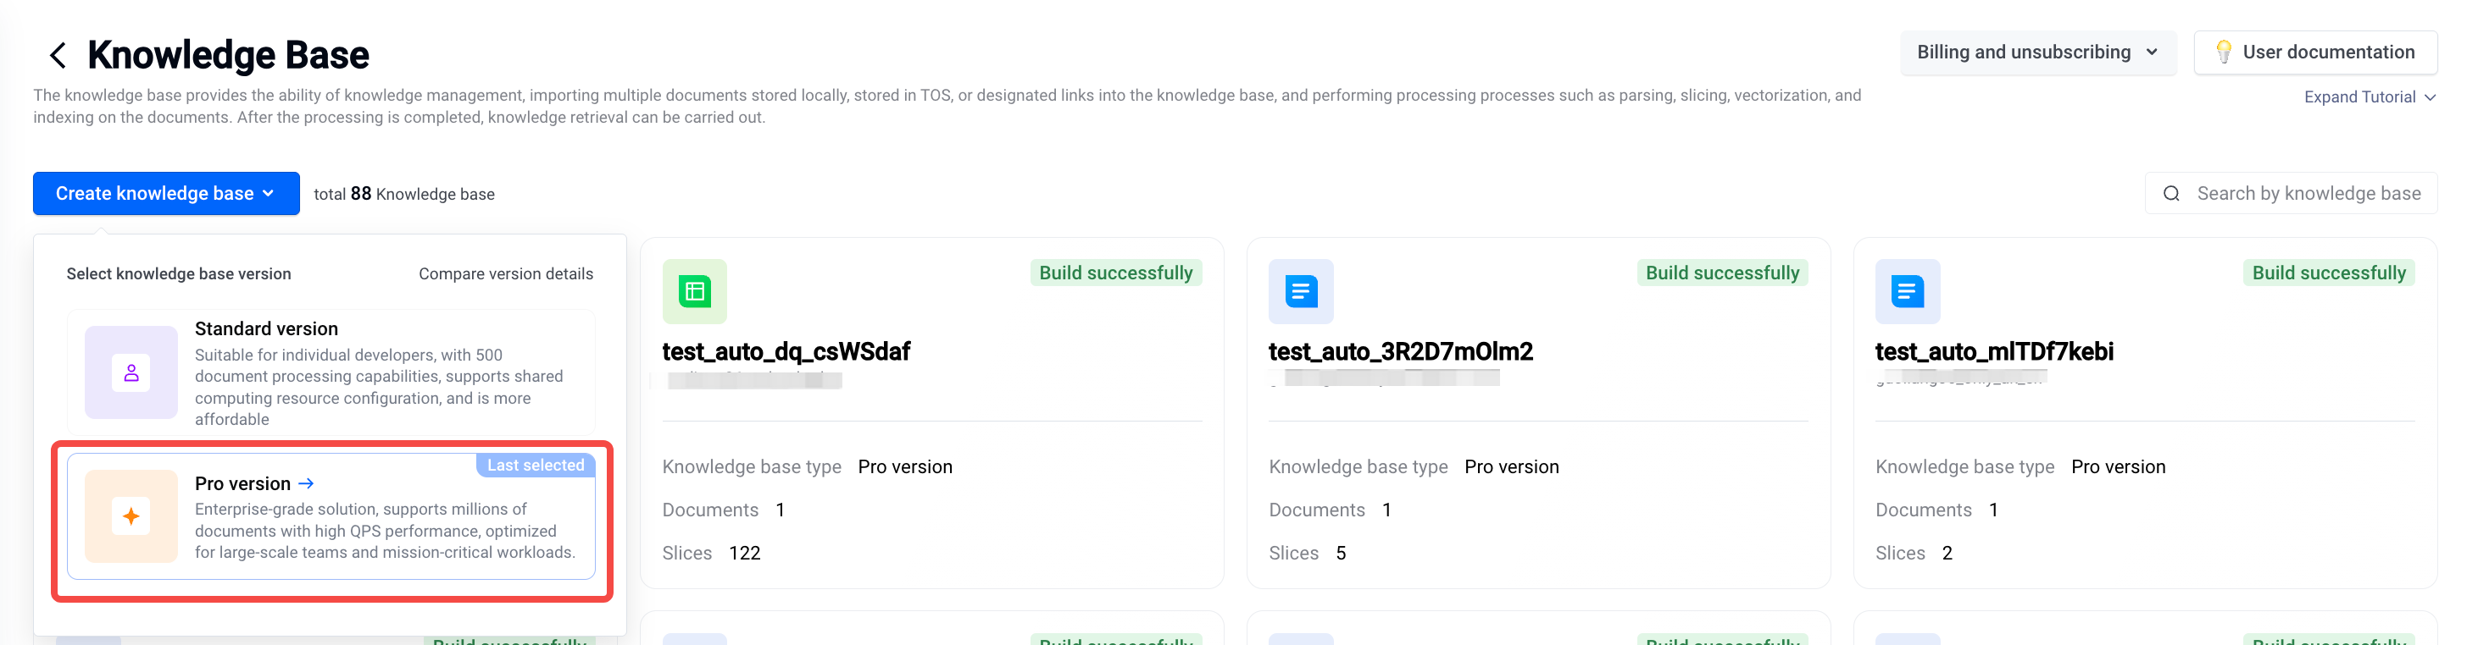Click the green table icon of test_auto_dq_csWSdaf
The width and height of the screenshot is (2478, 645).
[695, 291]
